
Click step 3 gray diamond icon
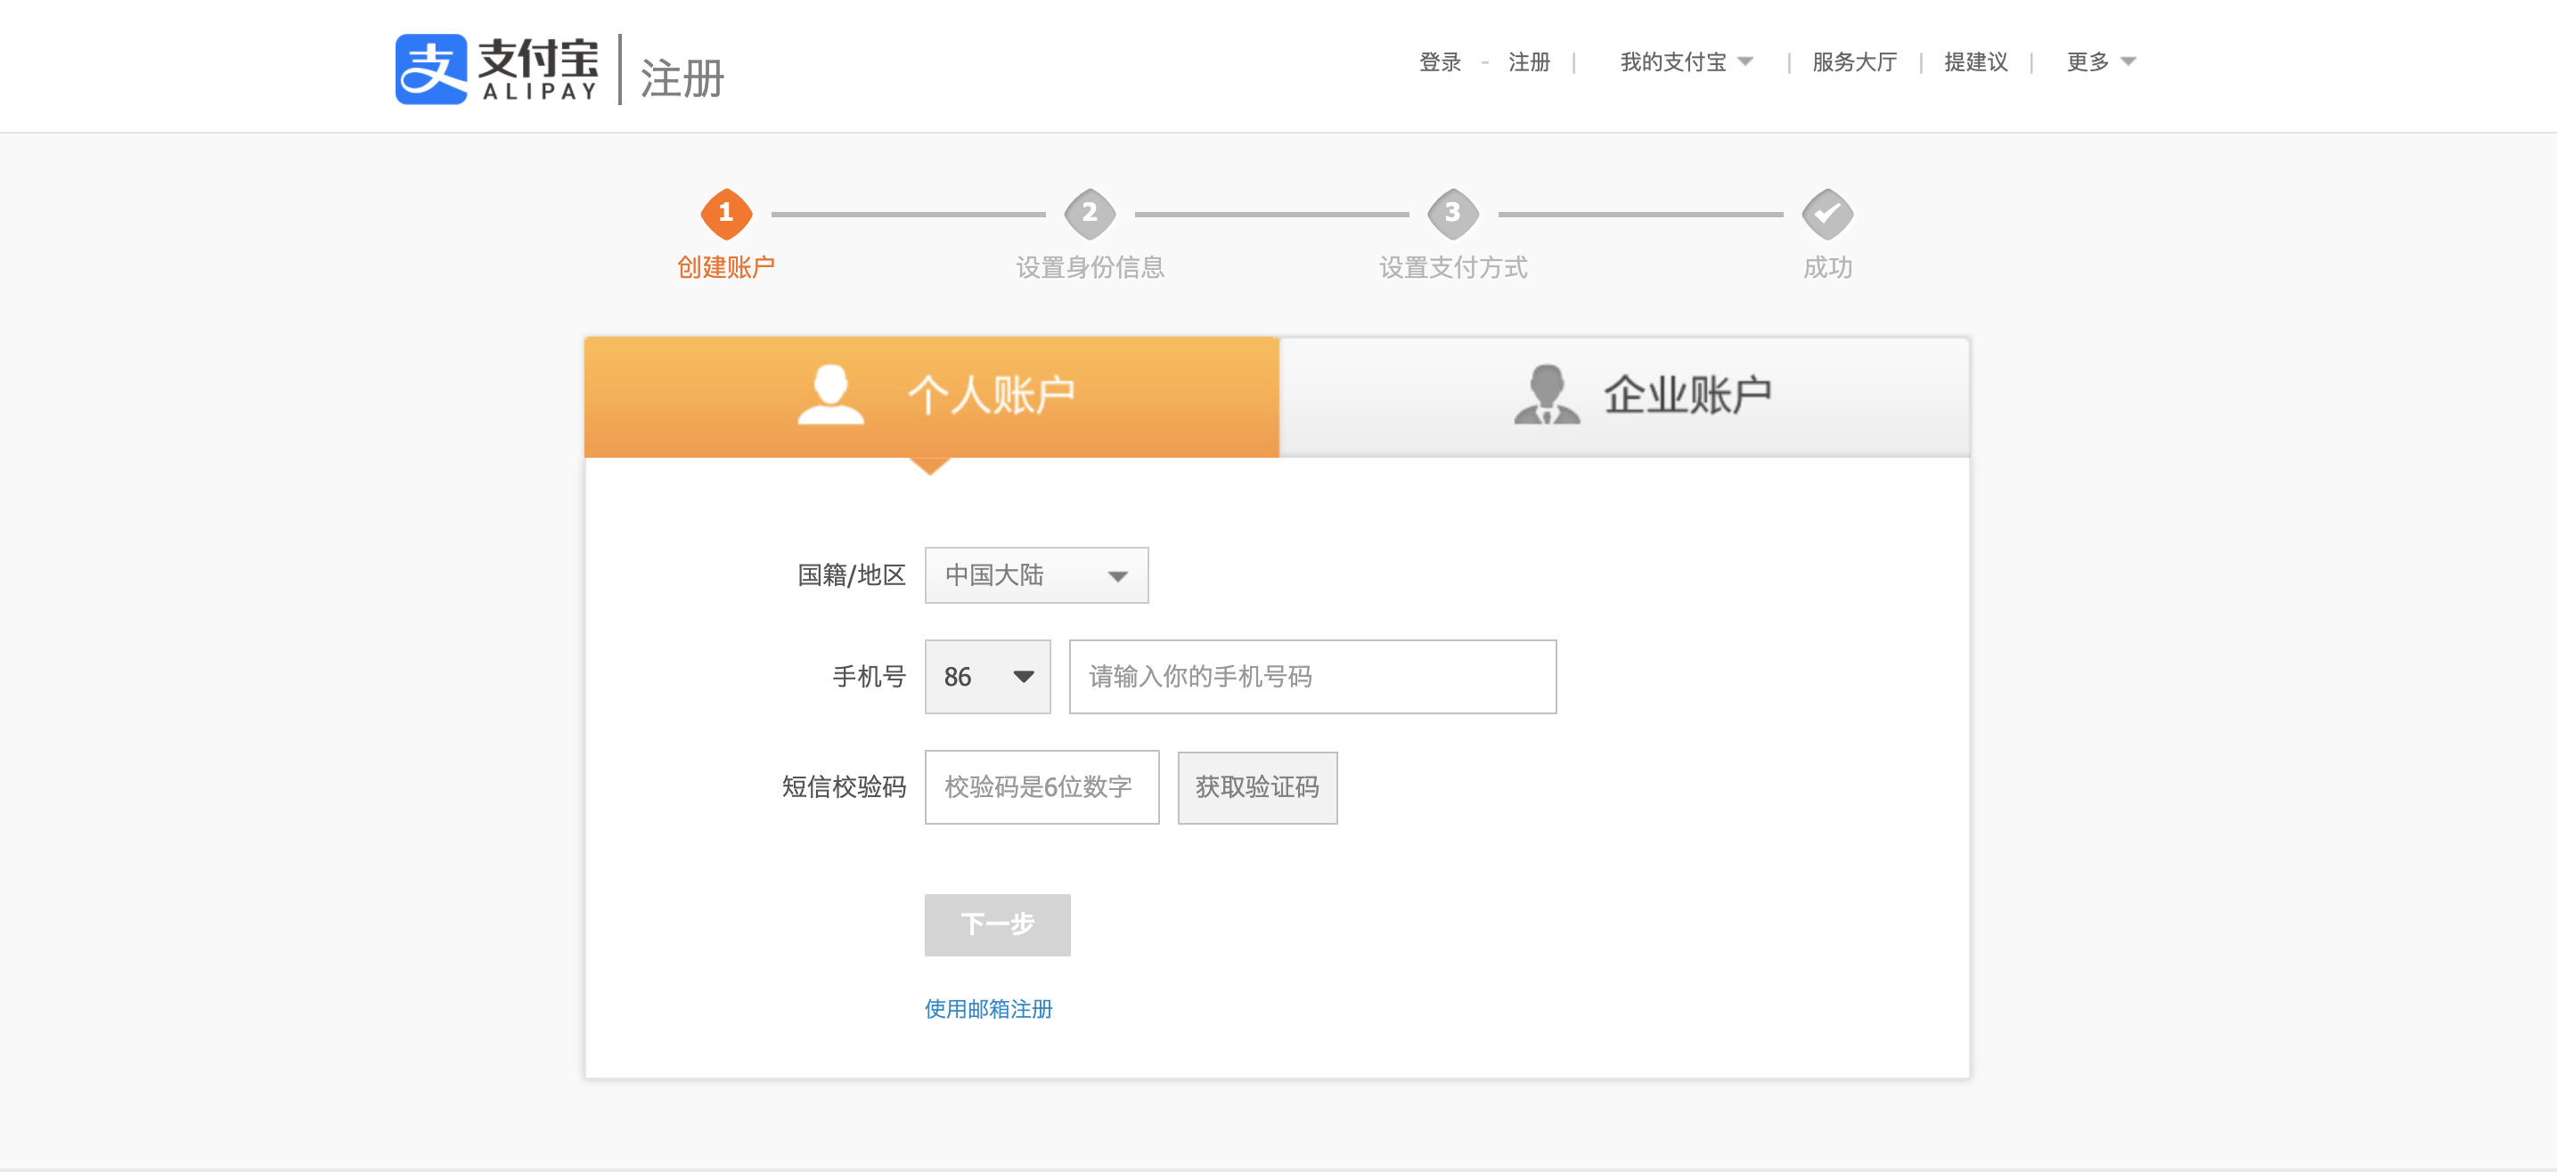pos(1452,214)
